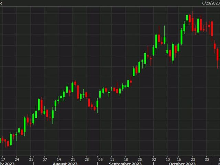Screen dimensions: 220x165
Task: Click the 25 date tick in September
Action: coord(140,159)
